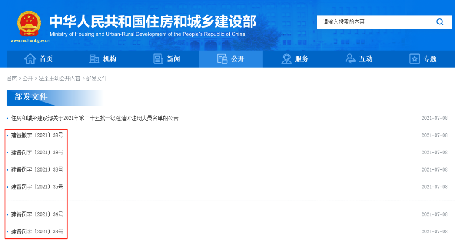
Task: Open document 建督罚字〔2021〕39号
Action: [x=37, y=152]
